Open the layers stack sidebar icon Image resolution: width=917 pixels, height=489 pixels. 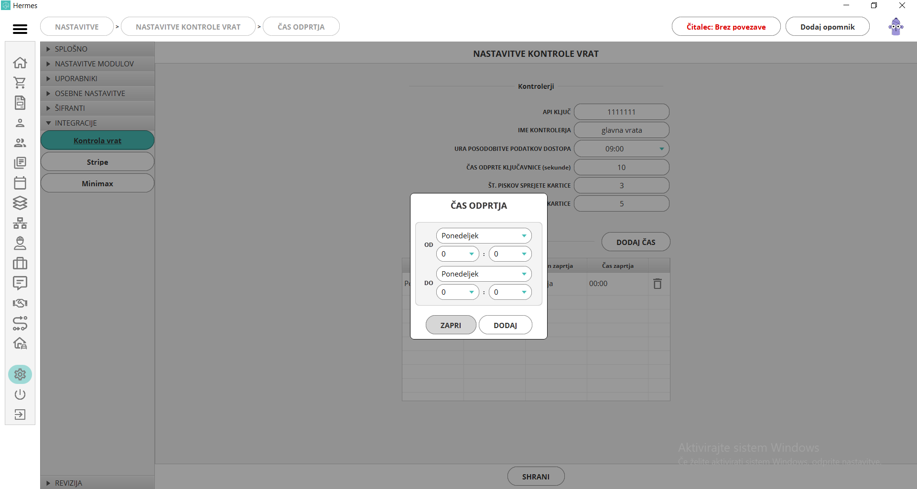point(20,203)
